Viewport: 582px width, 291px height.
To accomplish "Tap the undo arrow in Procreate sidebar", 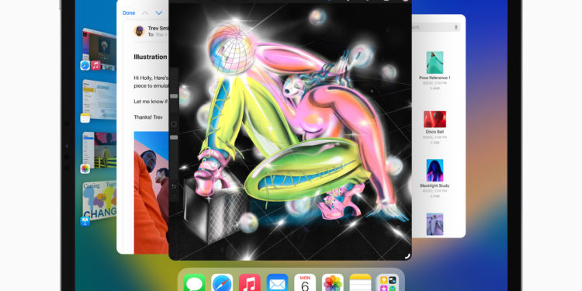I will coord(174,186).
